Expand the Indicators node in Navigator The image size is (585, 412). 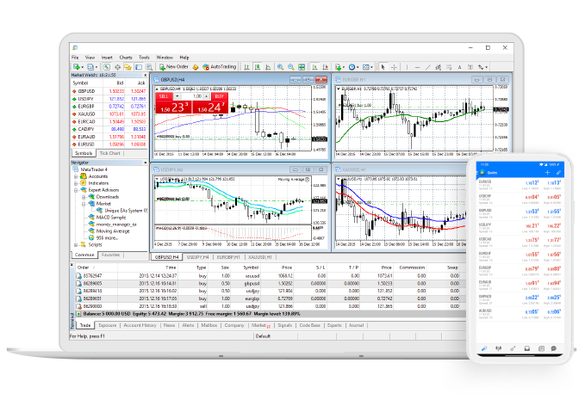click(x=76, y=183)
